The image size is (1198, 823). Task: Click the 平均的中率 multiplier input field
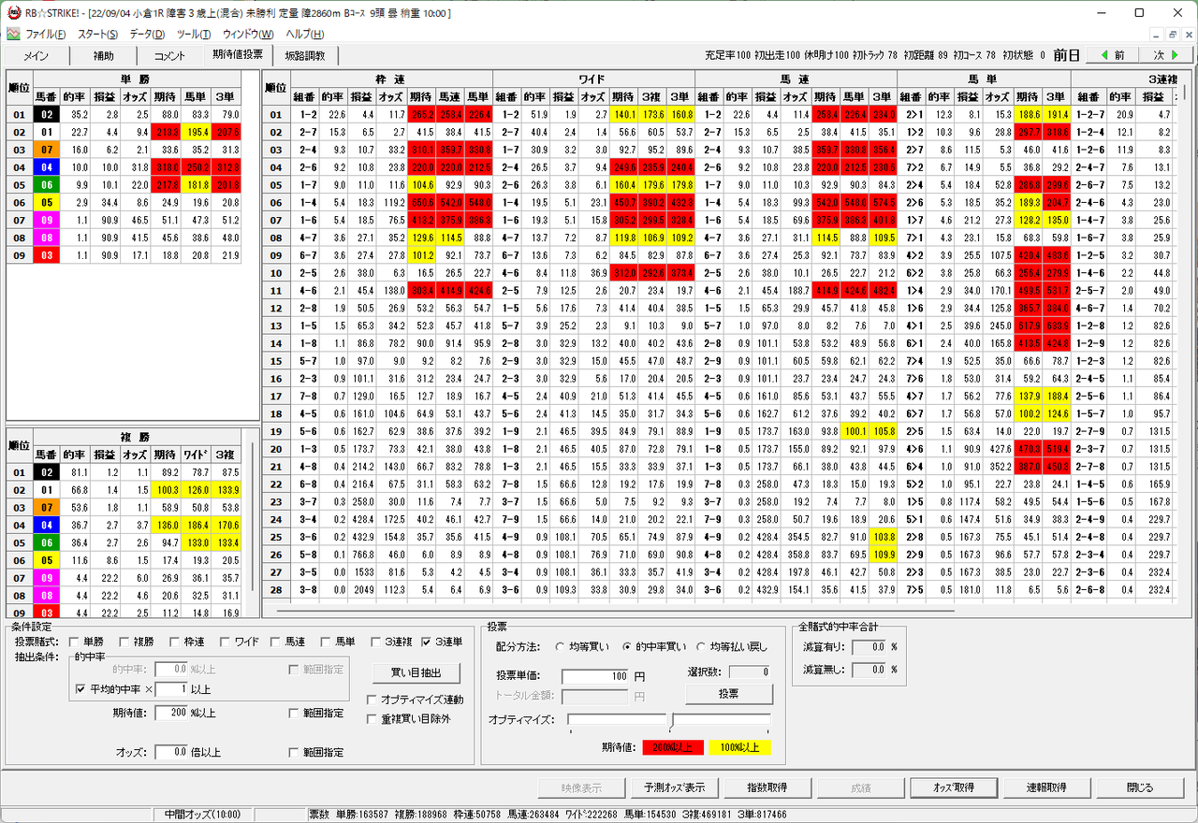[x=171, y=689]
